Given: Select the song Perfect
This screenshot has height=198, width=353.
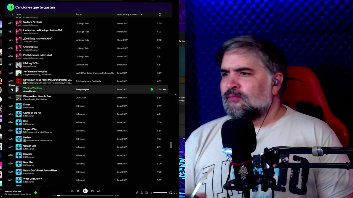Looking at the screenshot, I should [x=27, y=137].
